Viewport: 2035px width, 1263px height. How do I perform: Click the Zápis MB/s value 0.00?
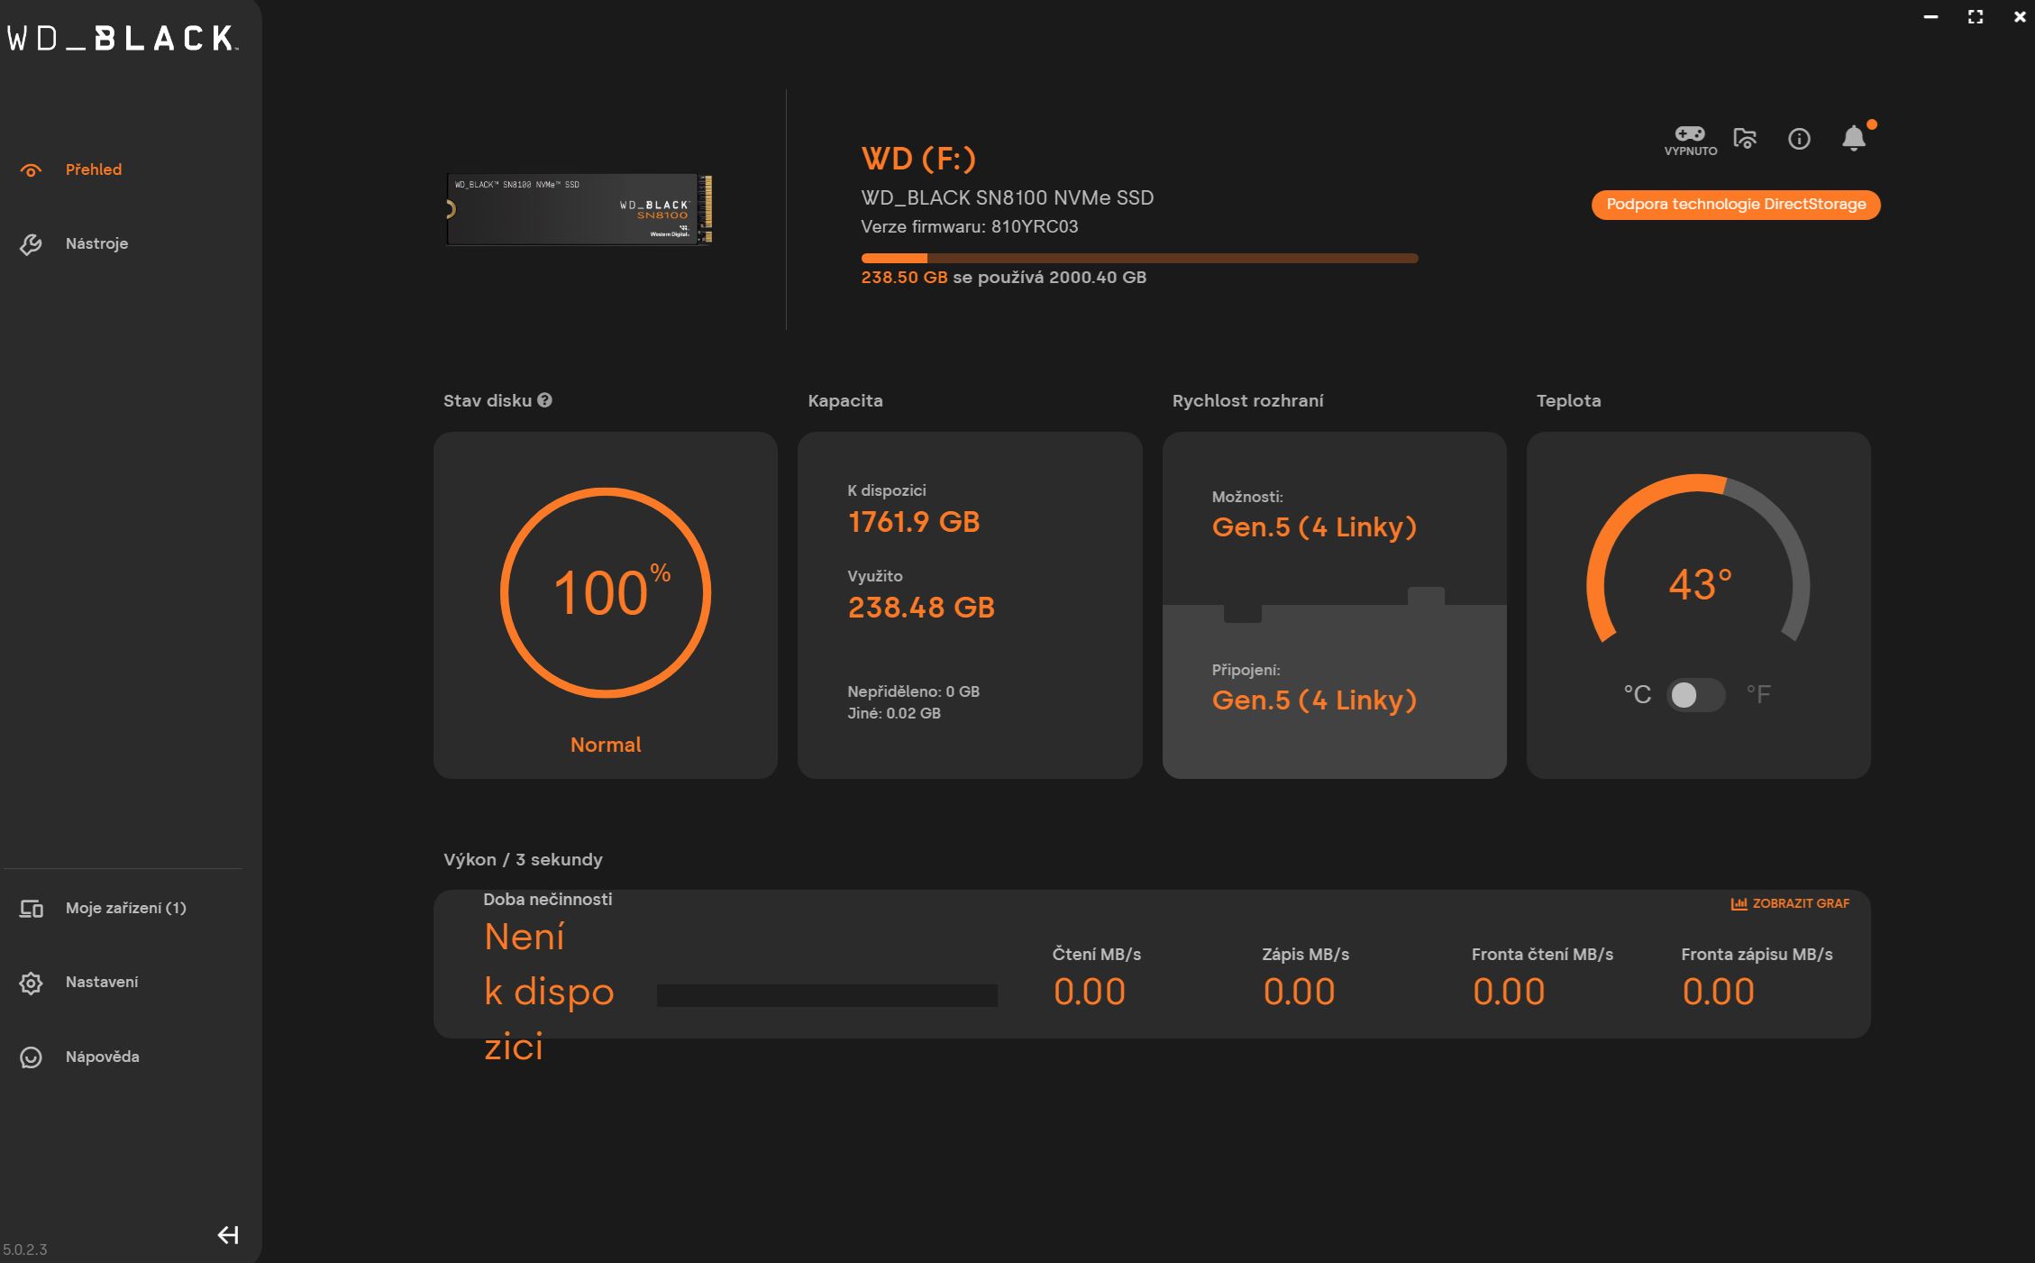click(1299, 992)
